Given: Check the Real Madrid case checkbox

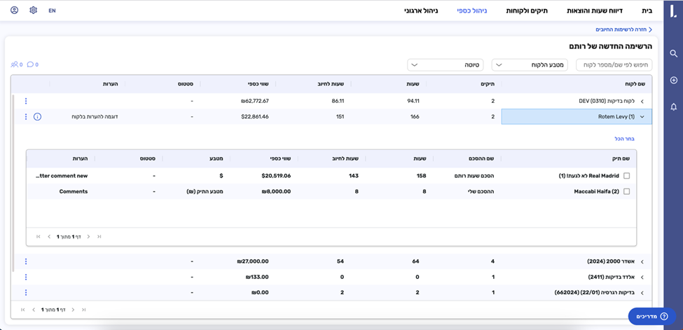Looking at the screenshot, I should [626, 176].
